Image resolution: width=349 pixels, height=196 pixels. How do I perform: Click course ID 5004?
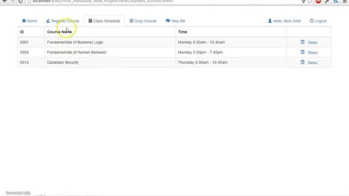pos(24,52)
